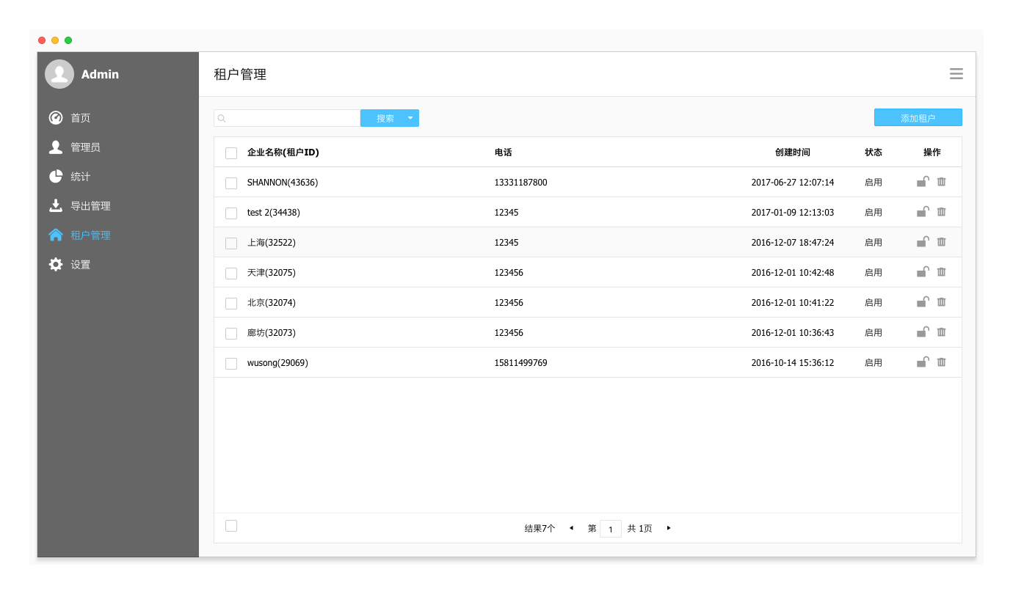The width and height of the screenshot is (1013, 594).
Task: Check the 天津(32075) row checkbox
Action: pos(231,274)
